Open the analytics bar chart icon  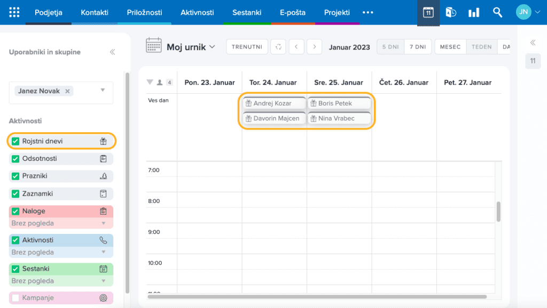pos(474,12)
